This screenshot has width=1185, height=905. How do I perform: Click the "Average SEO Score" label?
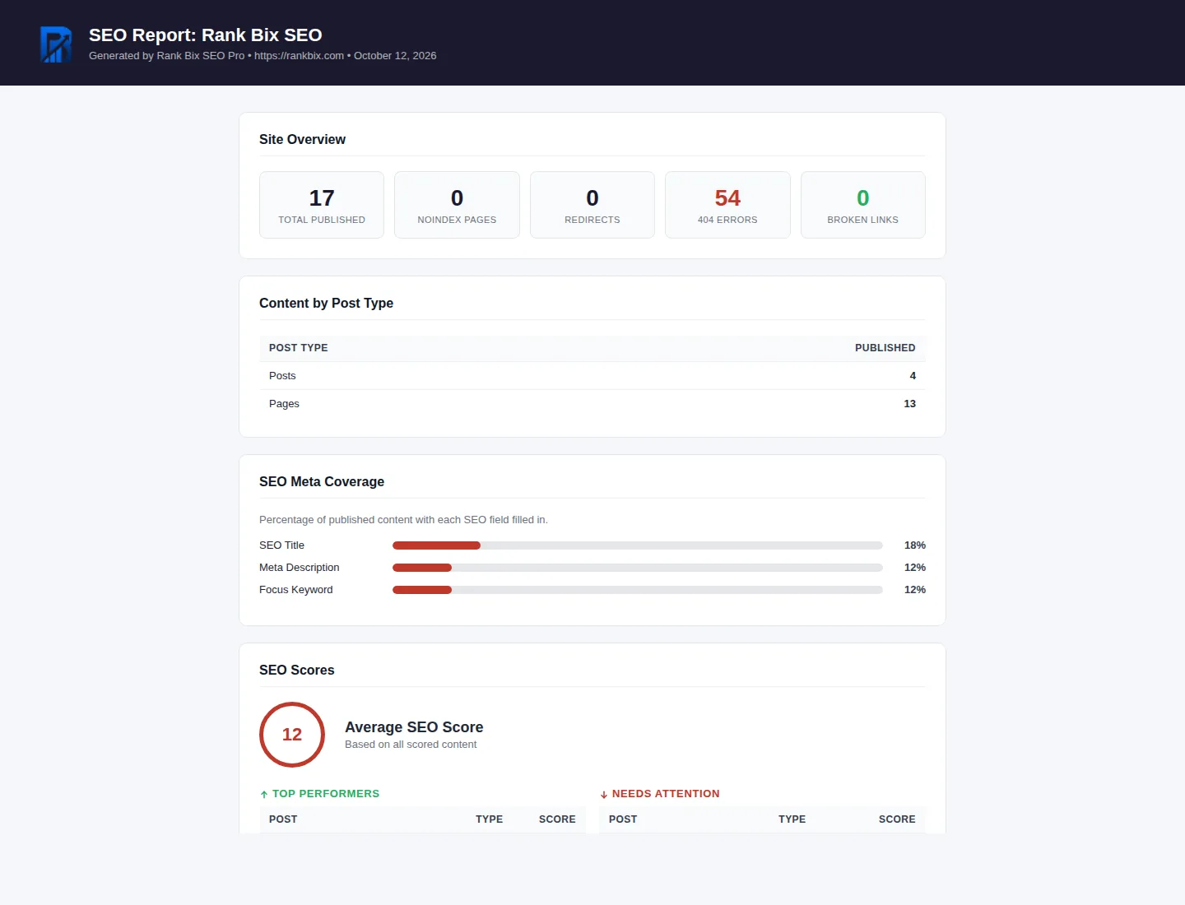tap(414, 727)
